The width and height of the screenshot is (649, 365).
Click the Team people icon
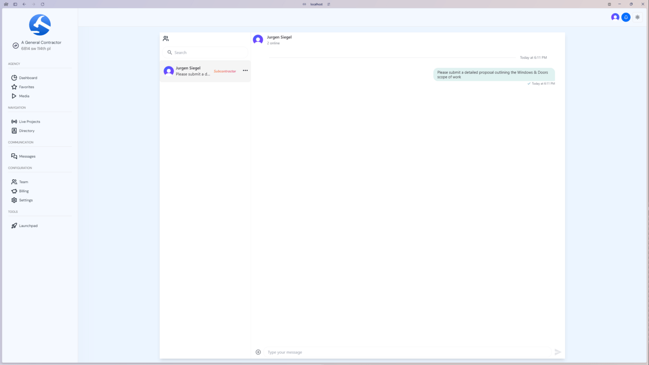pyautogui.click(x=14, y=182)
